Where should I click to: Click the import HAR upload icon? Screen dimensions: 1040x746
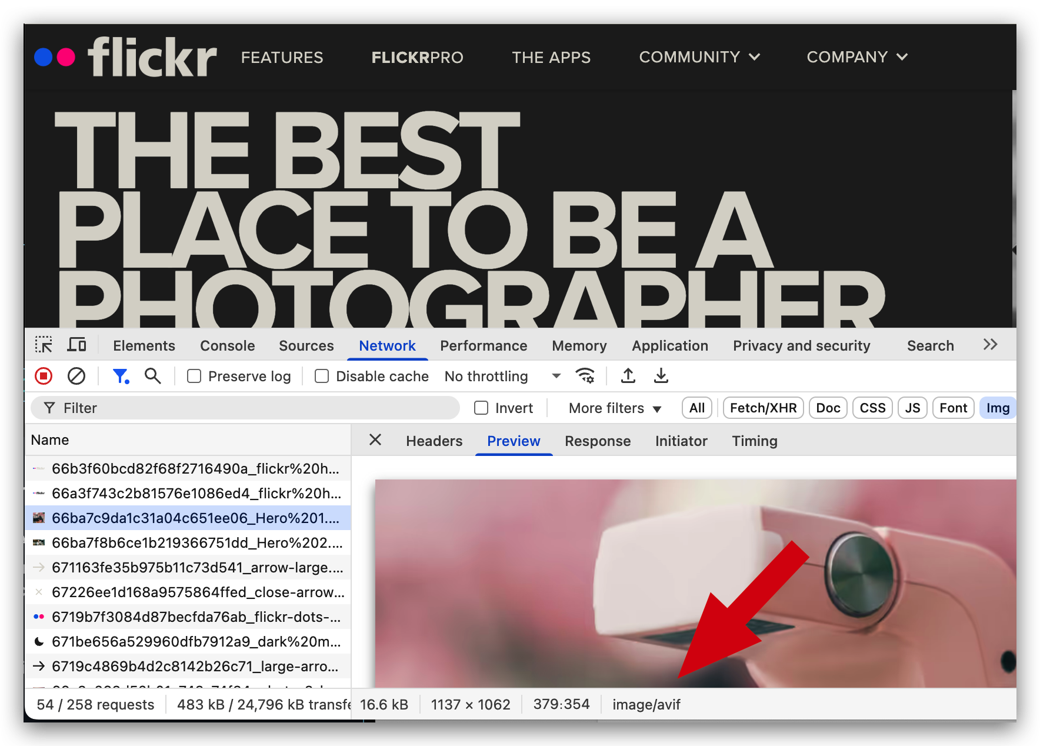(628, 376)
